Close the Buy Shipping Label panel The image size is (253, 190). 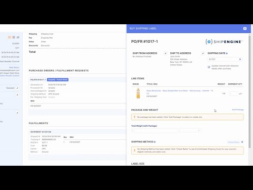[x=245, y=28]
